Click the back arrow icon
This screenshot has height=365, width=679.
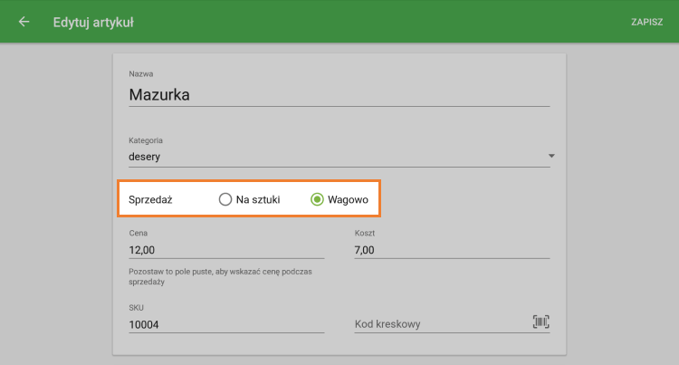pyautogui.click(x=24, y=22)
